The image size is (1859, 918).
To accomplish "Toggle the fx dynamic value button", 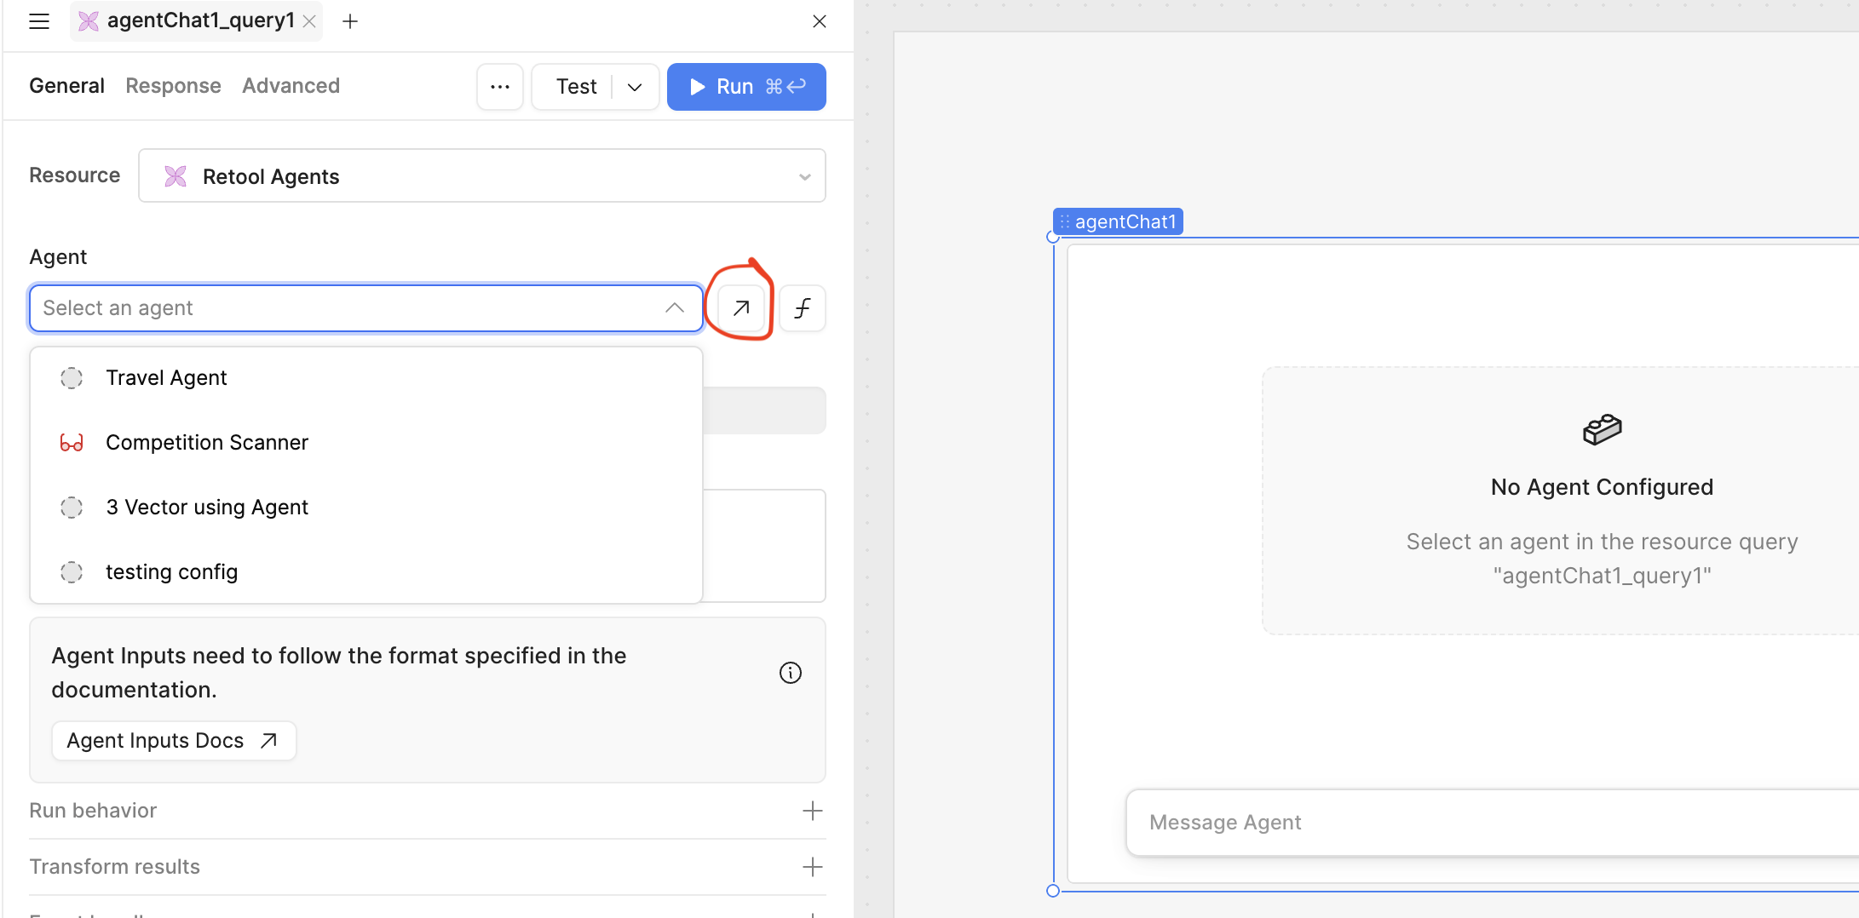I will pyautogui.click(x=802, y=308).
